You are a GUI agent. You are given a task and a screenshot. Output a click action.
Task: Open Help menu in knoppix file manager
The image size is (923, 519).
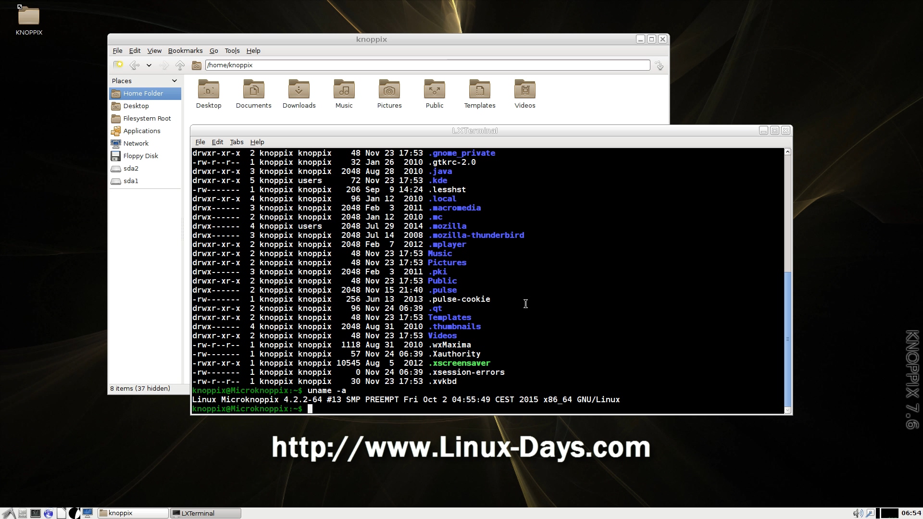253,50
